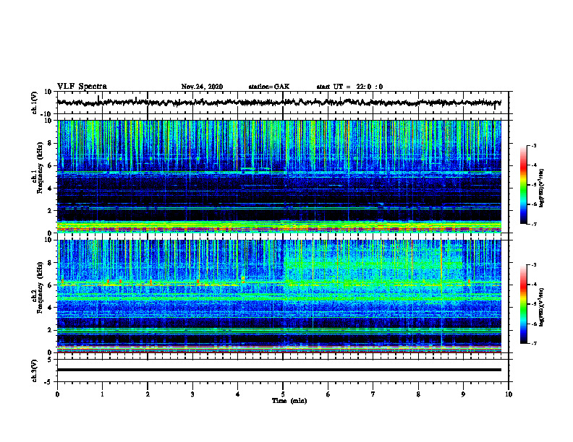Click inside the ch.1 spectrogram panel

coord(279,176)
